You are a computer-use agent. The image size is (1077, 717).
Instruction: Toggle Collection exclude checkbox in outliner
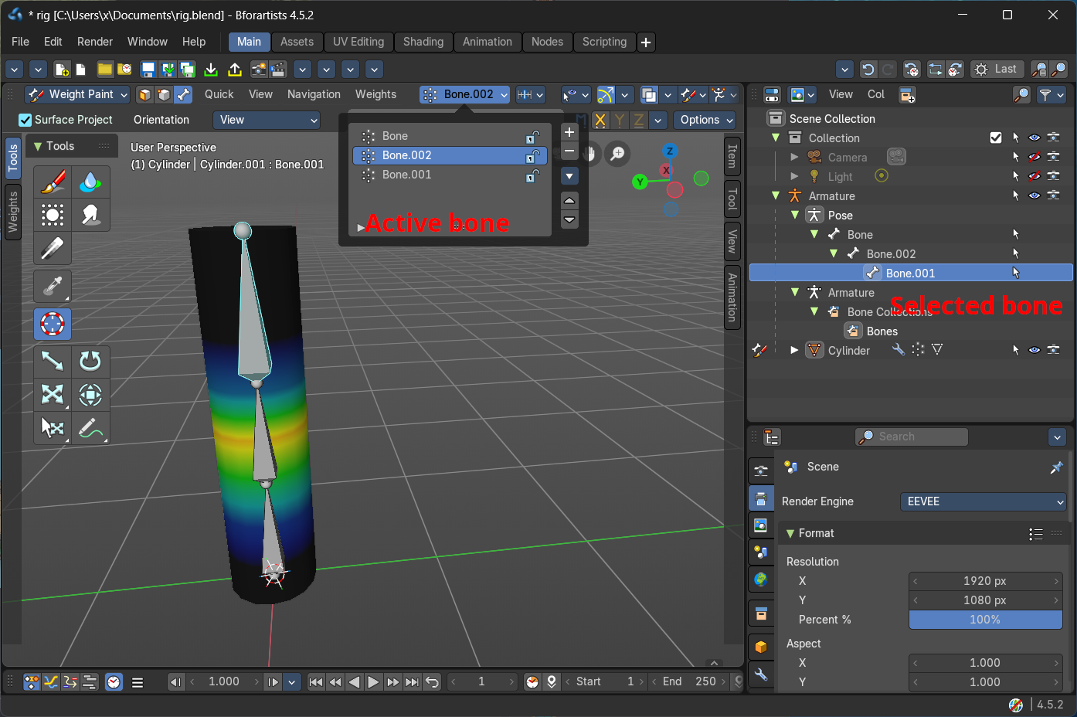pyautogui.click(x=996, y=138)
